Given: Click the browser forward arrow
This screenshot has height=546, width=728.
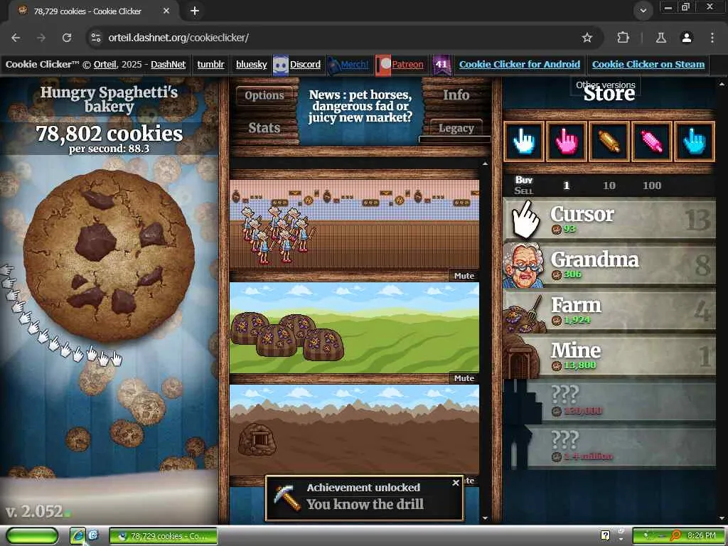Looking at the screenshot, I should pyautogui.click(x=41, y=38).
